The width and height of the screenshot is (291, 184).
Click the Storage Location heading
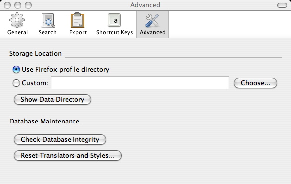35,54
